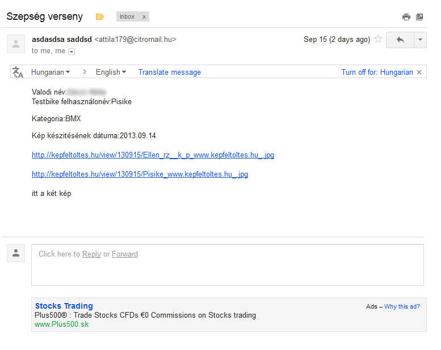Turn off translation for Hungarian
This screenshot has height=350, width=441.
pos(377,72)
